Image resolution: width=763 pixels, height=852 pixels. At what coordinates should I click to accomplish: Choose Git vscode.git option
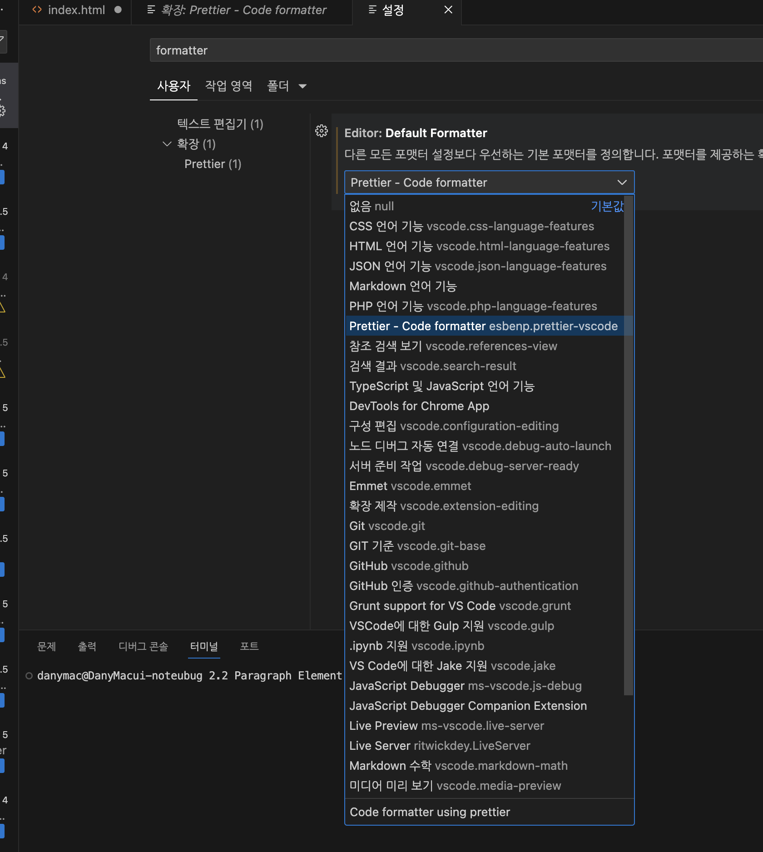485,526
